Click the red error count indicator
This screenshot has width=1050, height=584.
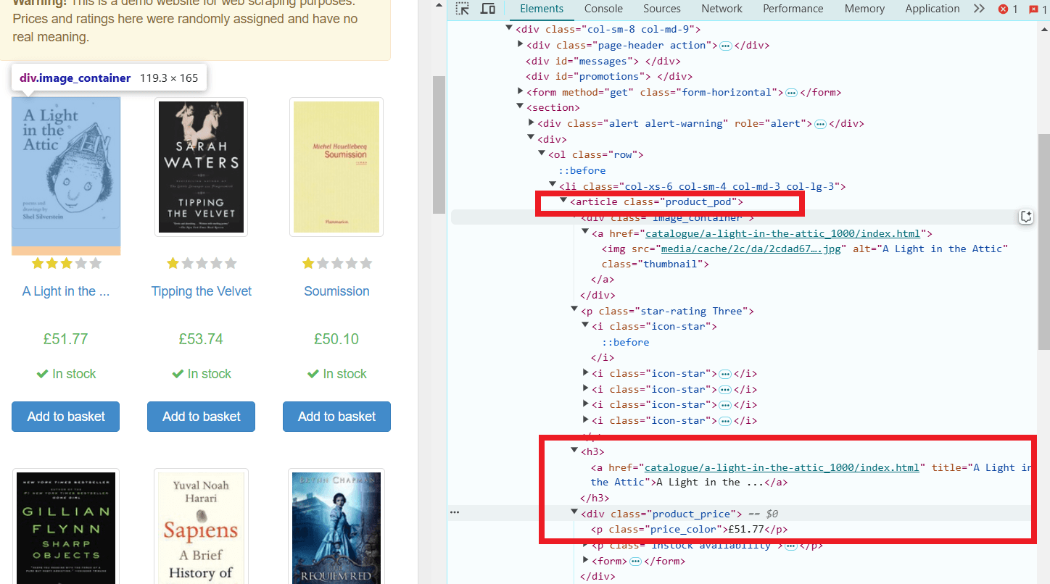[1008, 9]
